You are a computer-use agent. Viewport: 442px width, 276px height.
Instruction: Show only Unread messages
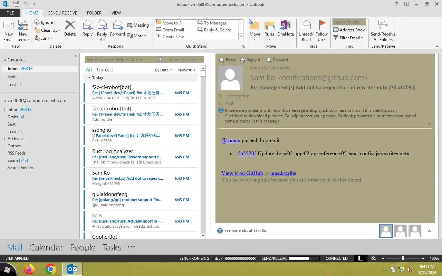(105, 70)
